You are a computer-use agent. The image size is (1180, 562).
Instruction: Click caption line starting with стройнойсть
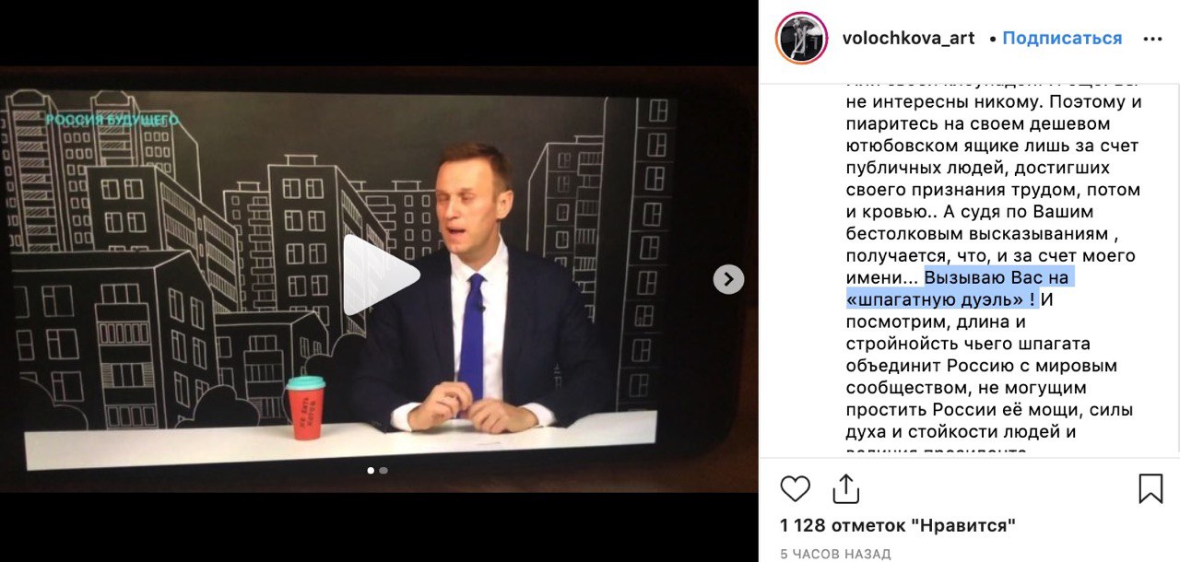pyautogui.click(x=968, y=344)
